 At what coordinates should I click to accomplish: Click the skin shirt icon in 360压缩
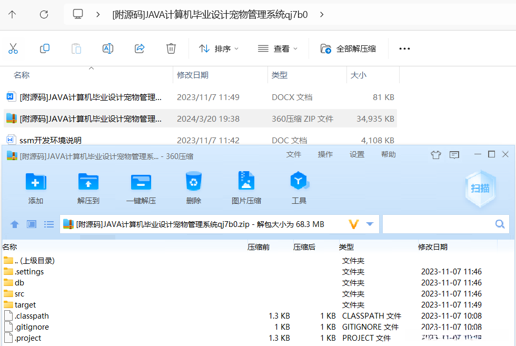(x=436, y=155)
